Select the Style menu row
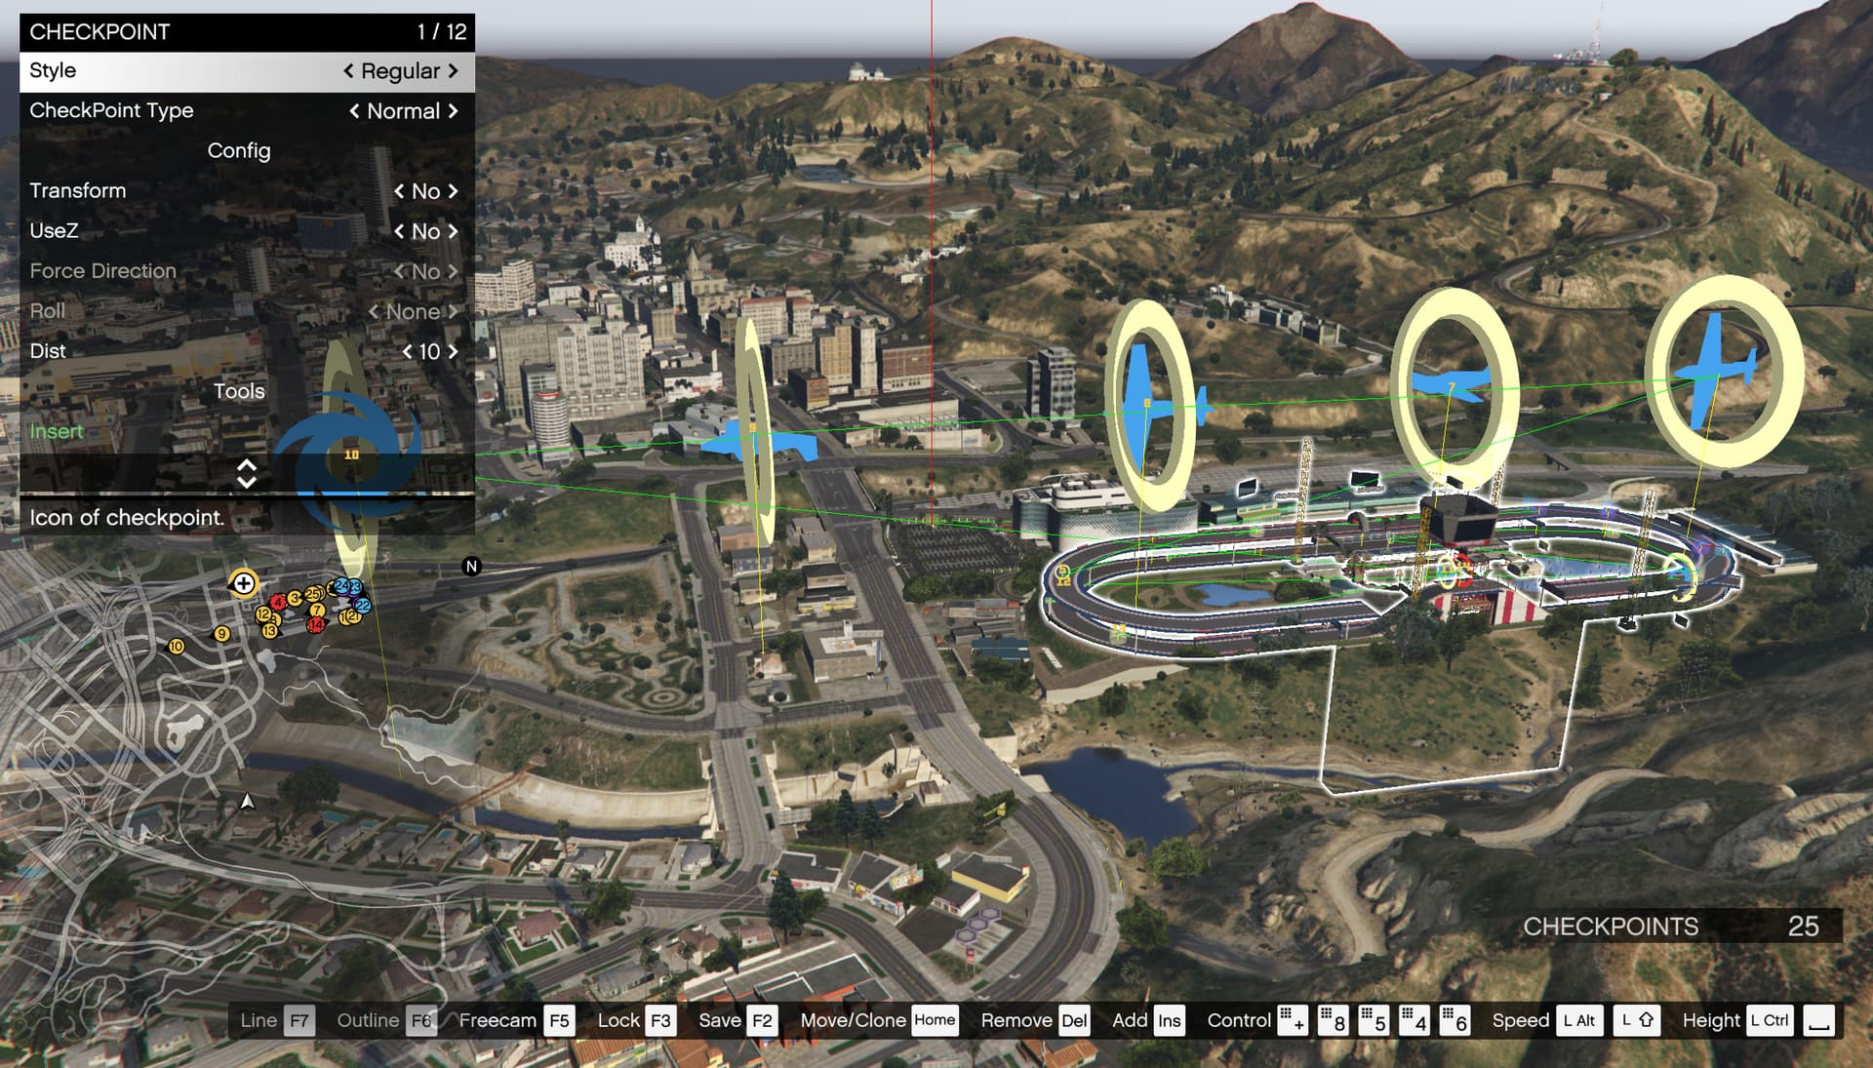Image resolution: width=1873 pixels, height=1068 pixels. click(x=247, y=71)
